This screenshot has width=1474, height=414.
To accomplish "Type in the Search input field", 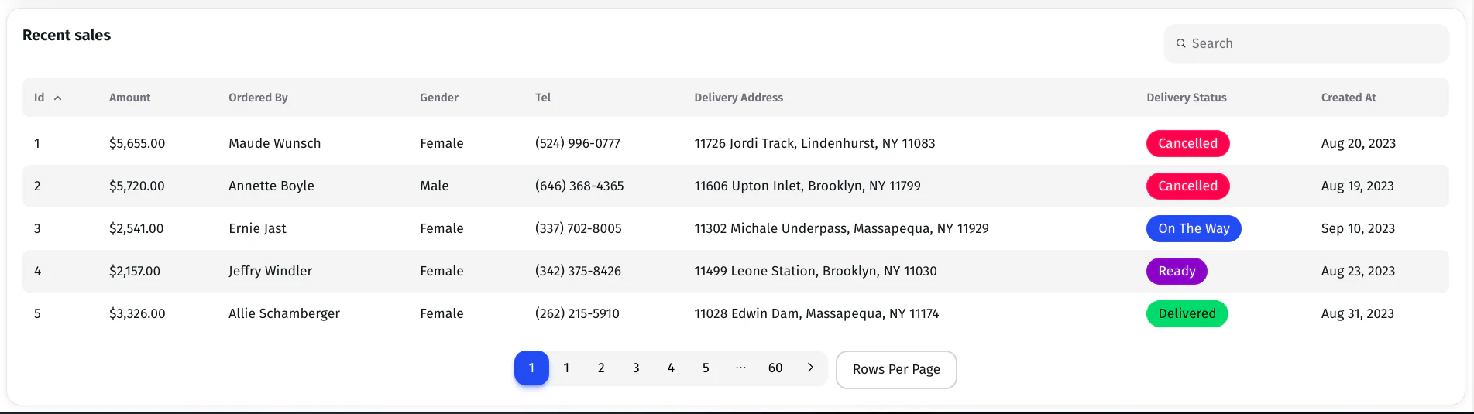I will click(1317, 43).
